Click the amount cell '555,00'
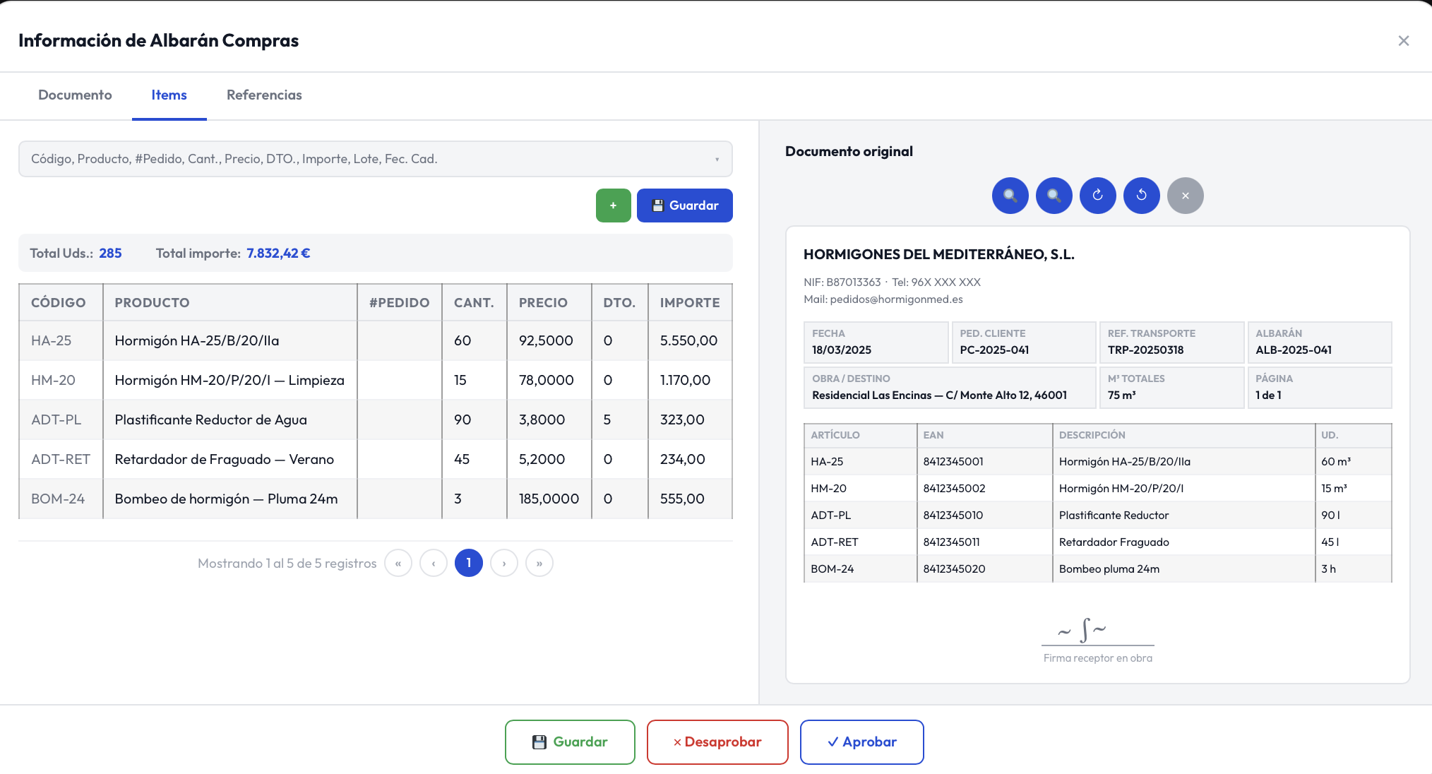 [690, 499]
